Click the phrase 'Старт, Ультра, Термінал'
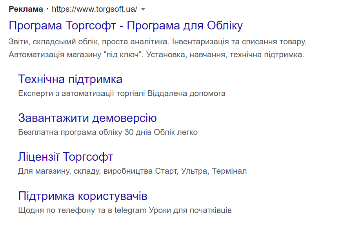 point(201,171)
